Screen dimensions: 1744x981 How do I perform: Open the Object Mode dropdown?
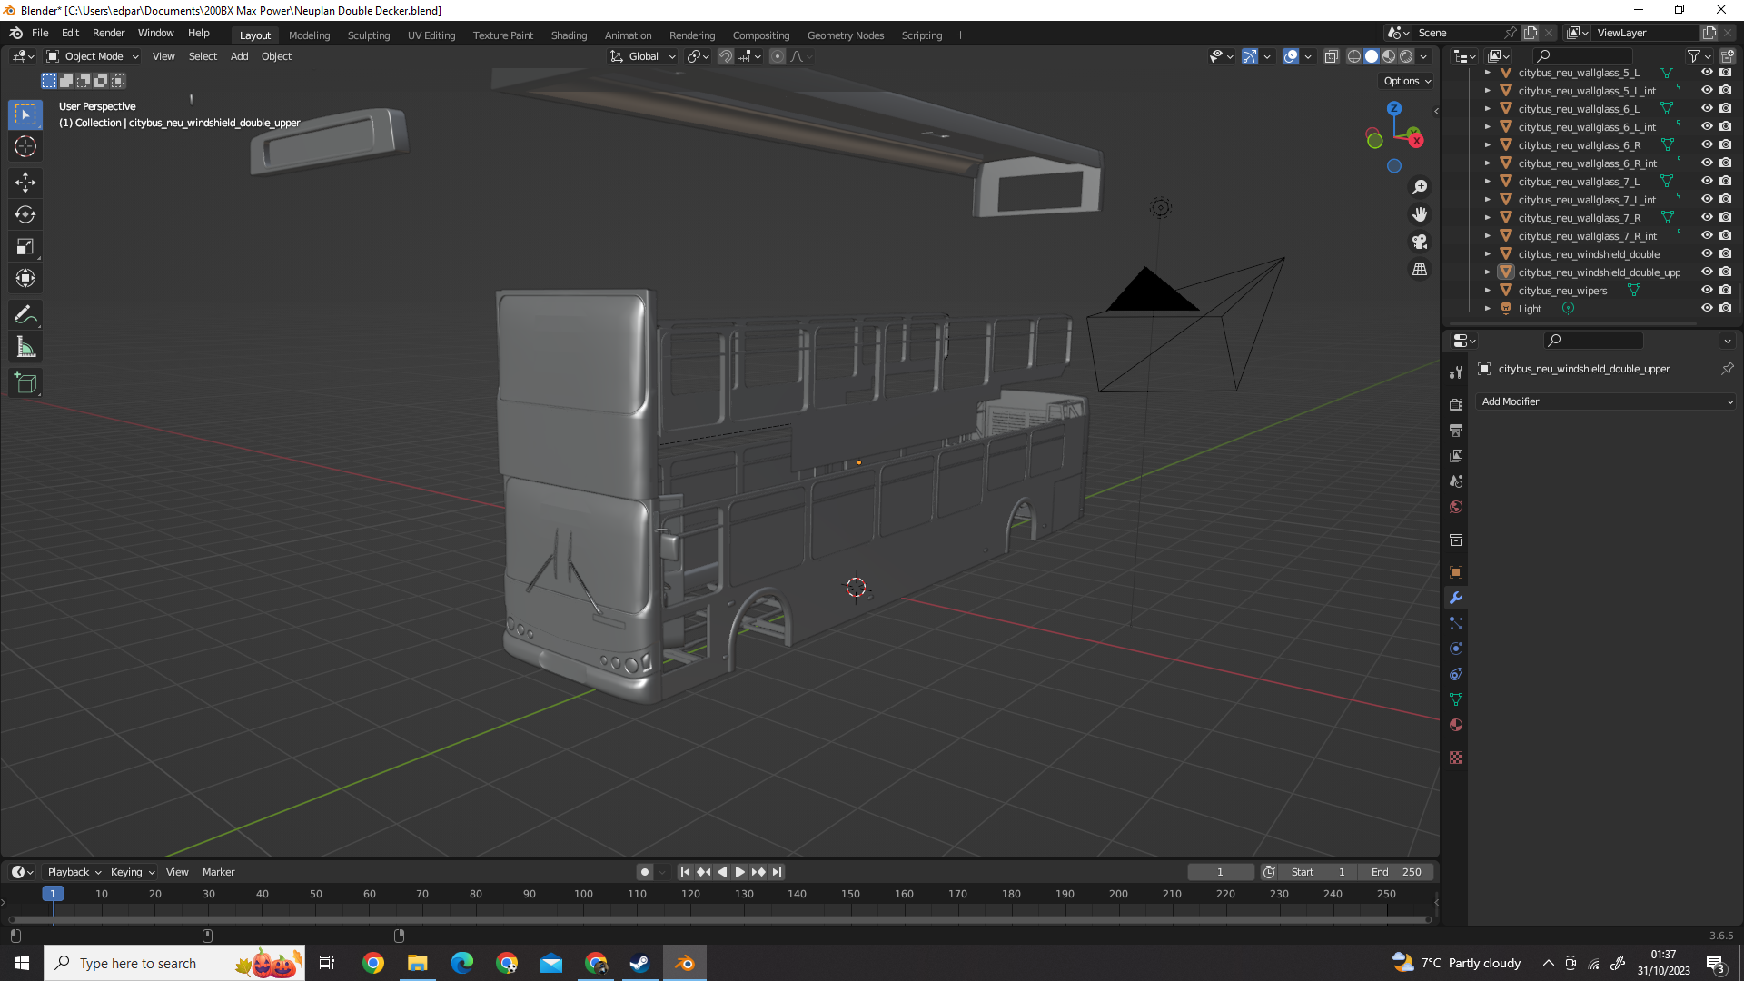(93, 56)
